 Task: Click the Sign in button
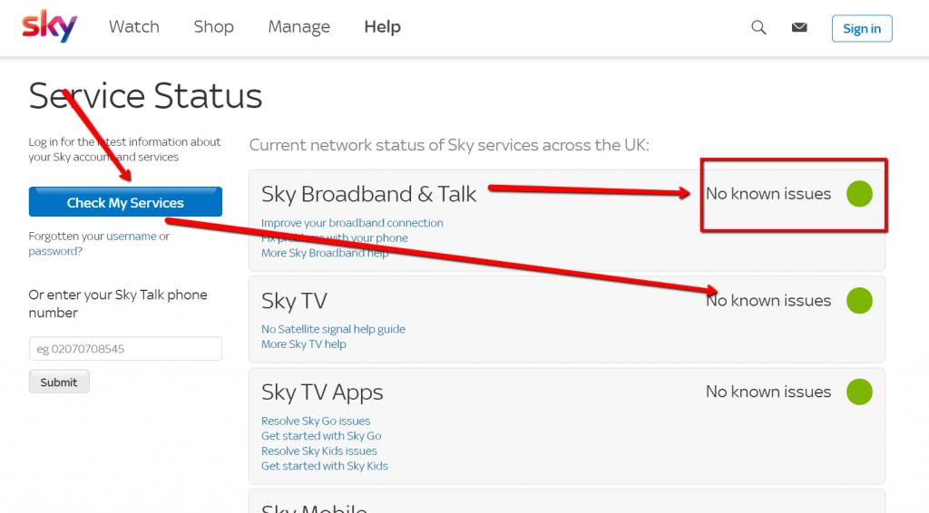(862, 28)
